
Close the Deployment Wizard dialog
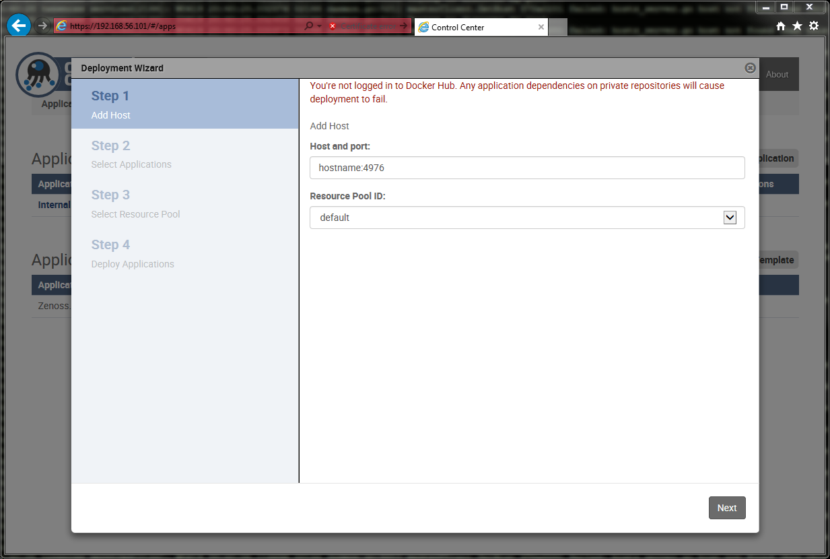click(x=750, y=68)
